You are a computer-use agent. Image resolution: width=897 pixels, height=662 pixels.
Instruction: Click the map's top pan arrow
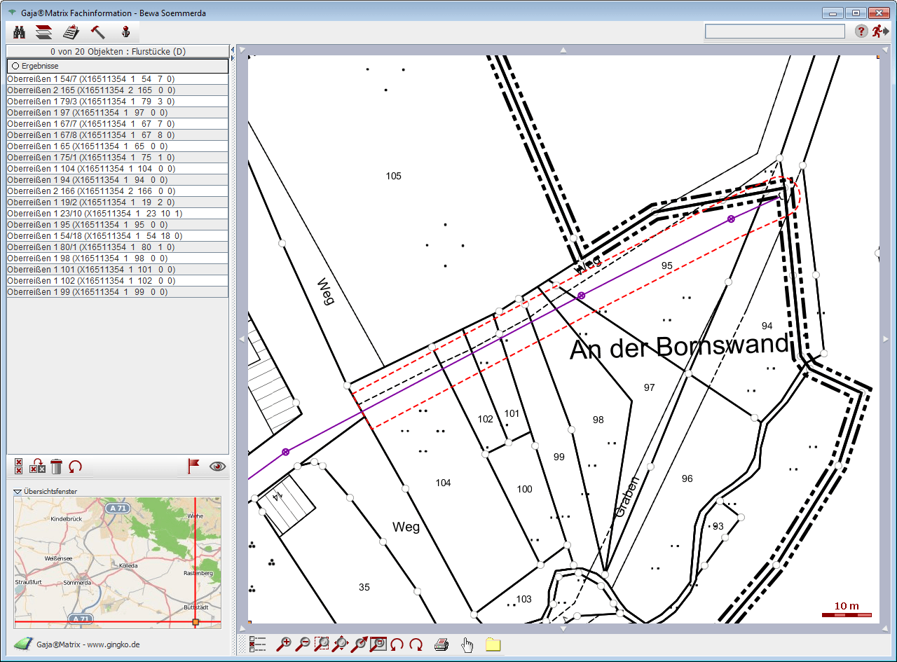tap(563, 50)
